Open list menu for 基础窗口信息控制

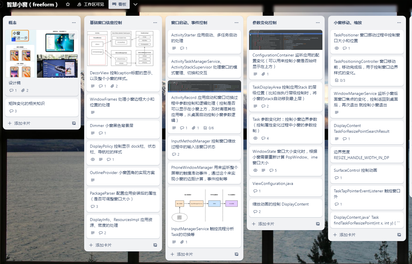[155, 23]
